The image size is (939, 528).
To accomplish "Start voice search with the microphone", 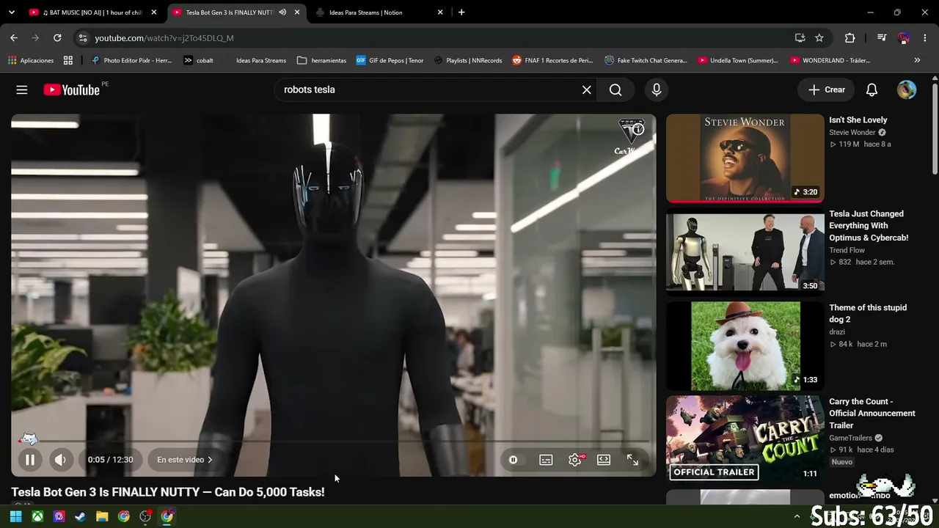I will [x=657, y=89].
